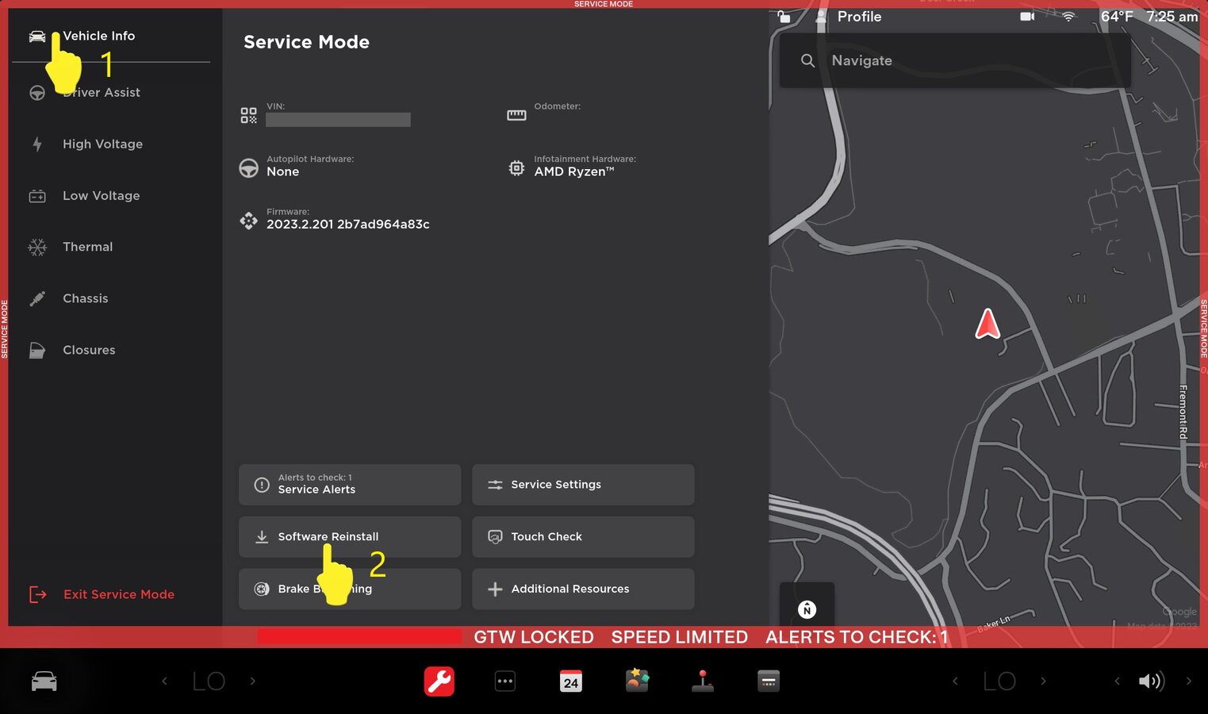1208x714 pixels.
Task: Tap the lock icon in status bar
Action: (x=784, y=17)
